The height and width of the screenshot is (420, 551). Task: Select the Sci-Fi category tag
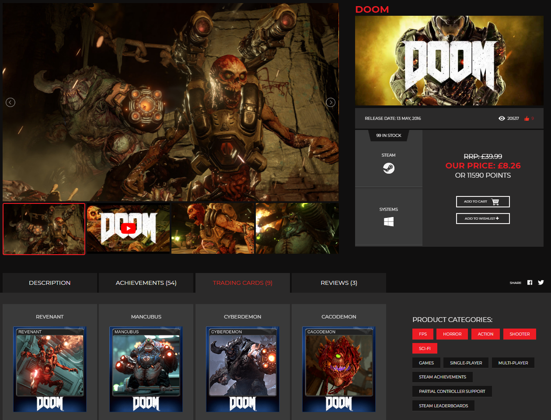425,348
